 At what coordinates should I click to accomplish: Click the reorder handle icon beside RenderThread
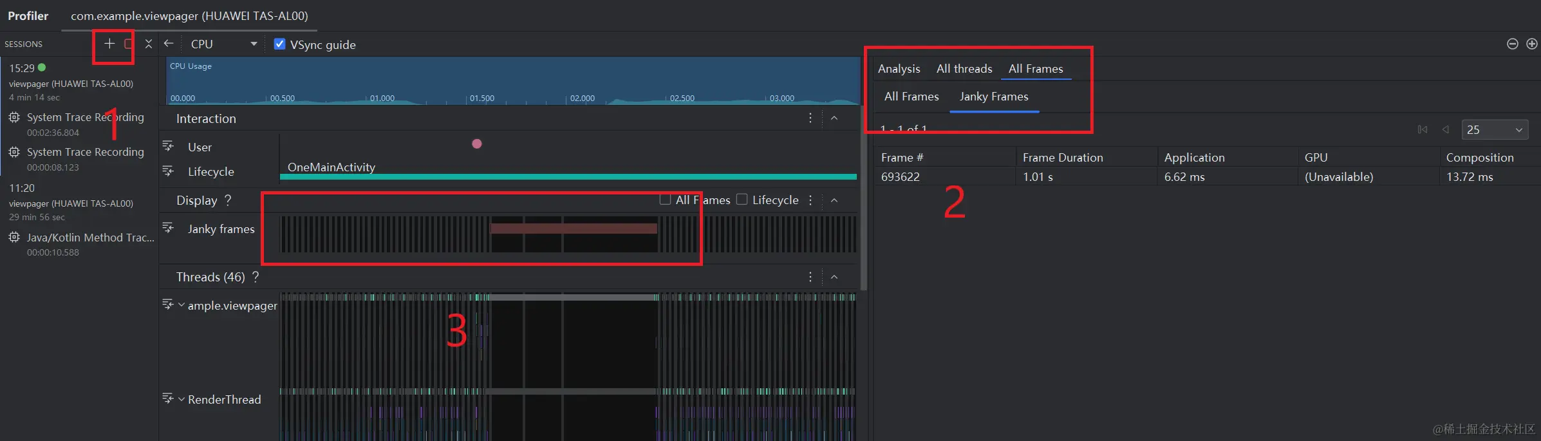pos(168,399)
